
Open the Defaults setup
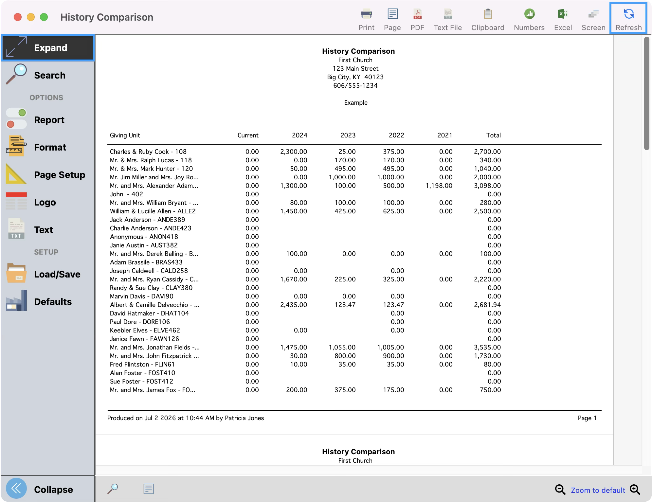coord(48,302)
